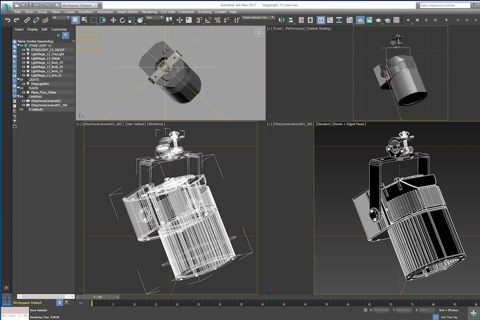
Task: Hide Plane_Floor_White with its eye icon
Action: (x=23, y=92)
